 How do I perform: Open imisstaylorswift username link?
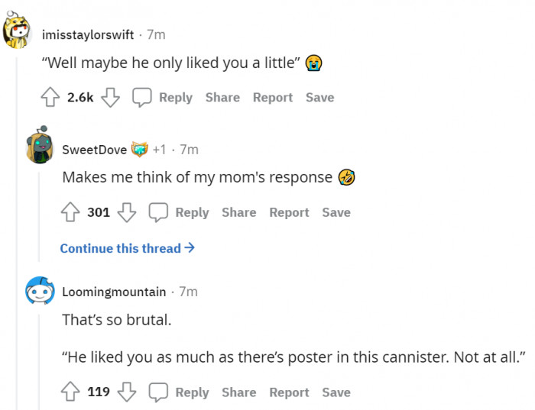click(x=88, y=35)
